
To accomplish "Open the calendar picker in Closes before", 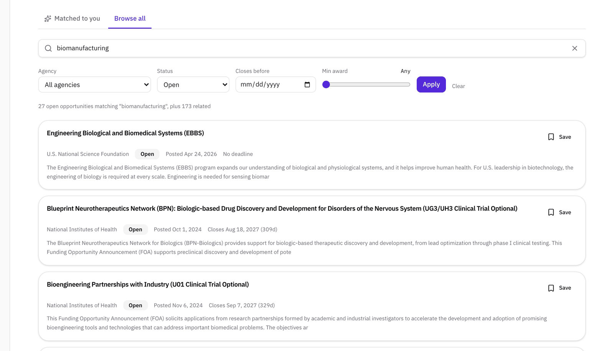I will (x=307, y=84).
